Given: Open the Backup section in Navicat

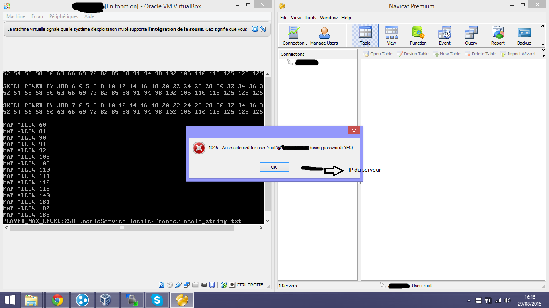Looking at the screenshot, I should click(x=524, y=36).
